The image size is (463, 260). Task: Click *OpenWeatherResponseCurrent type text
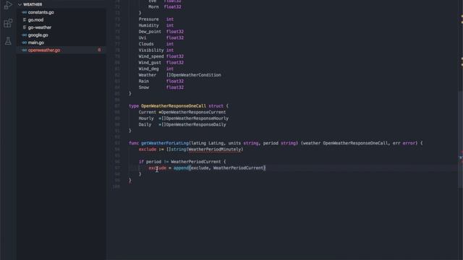[x=192, y=112]
